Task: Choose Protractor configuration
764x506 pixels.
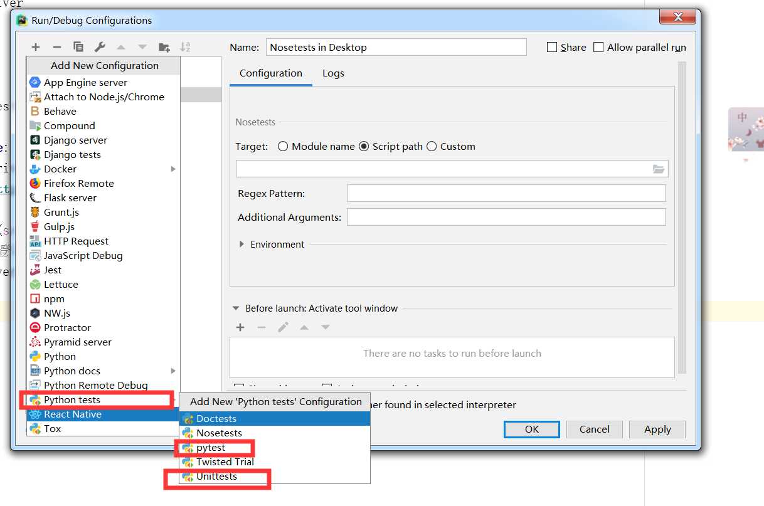Action: [x=103, y=327]
